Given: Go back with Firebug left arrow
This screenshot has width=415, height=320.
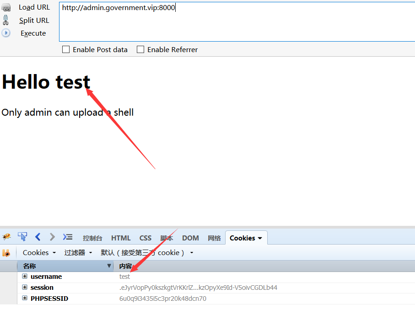Looking at the screenshot, I should (38, 237).
